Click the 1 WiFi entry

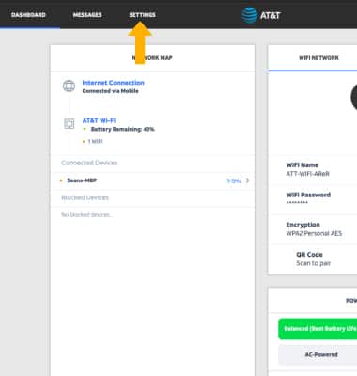95,141
